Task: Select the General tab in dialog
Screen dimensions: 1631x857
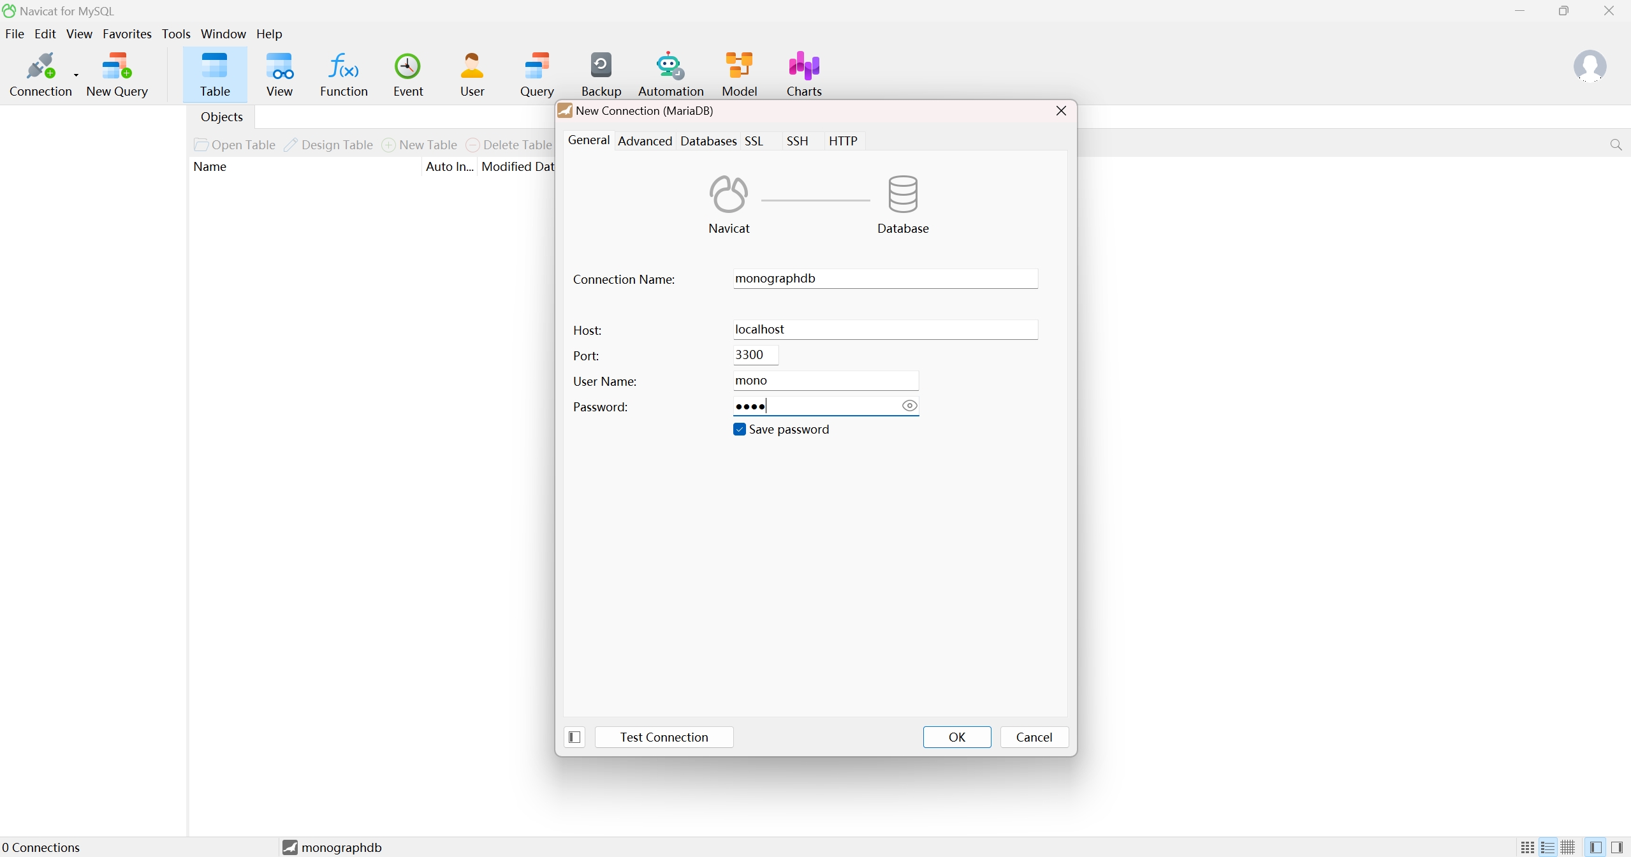Action: pyautogui.click(x=589, y=140)
